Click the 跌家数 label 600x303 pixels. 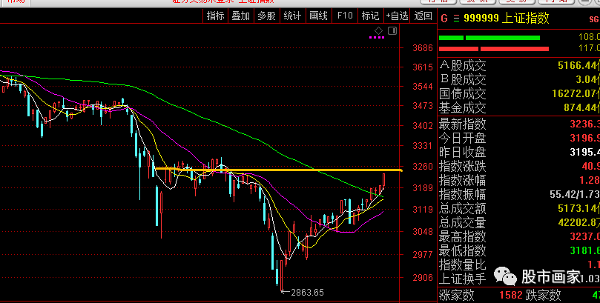pos(543,295)
